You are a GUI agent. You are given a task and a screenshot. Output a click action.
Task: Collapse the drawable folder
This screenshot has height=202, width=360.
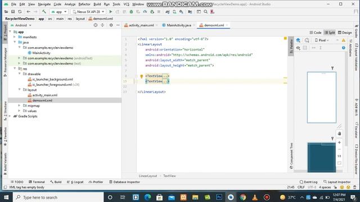[x=20, y=74]
